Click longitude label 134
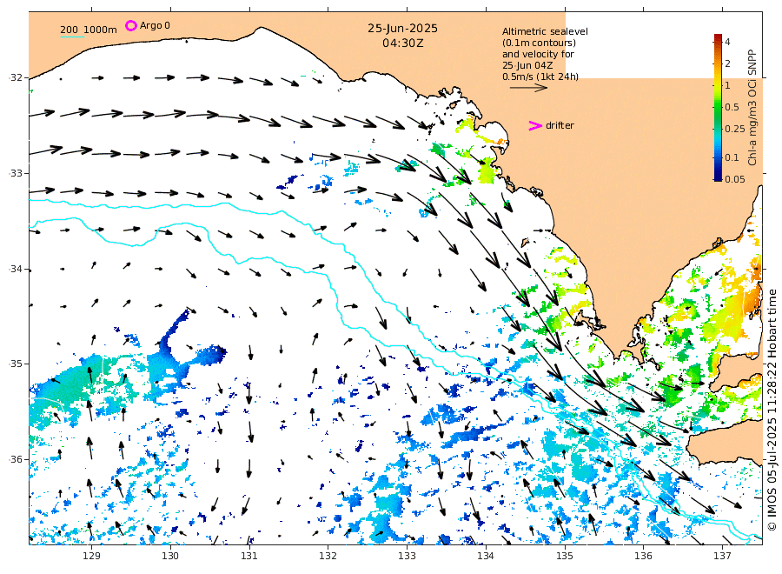The width and height of the screenshot is (782, 574). tap(486, 556)
